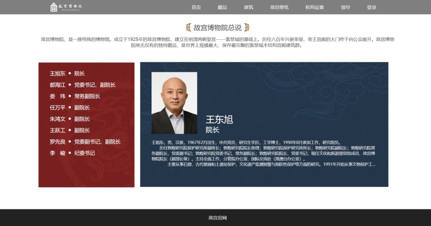
Task: Open the 故宫官网 footer link
Action: (217, 218)
